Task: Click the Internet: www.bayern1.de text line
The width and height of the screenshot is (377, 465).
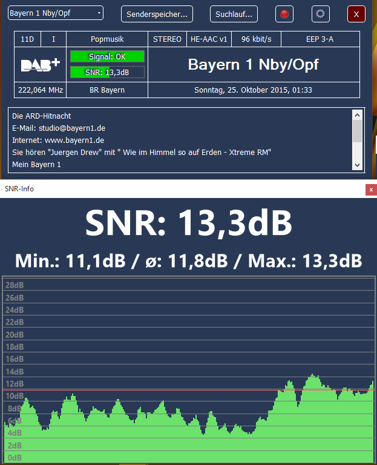Action: [x=58, y=140]
